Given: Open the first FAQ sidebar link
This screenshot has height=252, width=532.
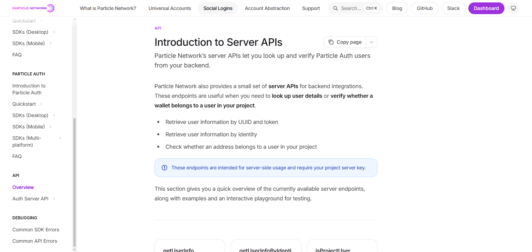Looking at the screenshot, I should 17,55.
